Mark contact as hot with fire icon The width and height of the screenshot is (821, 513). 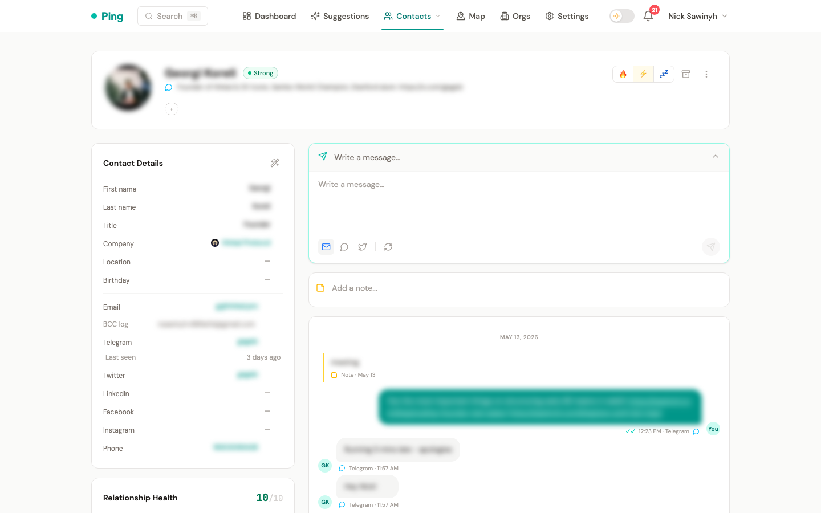[623, 74]
